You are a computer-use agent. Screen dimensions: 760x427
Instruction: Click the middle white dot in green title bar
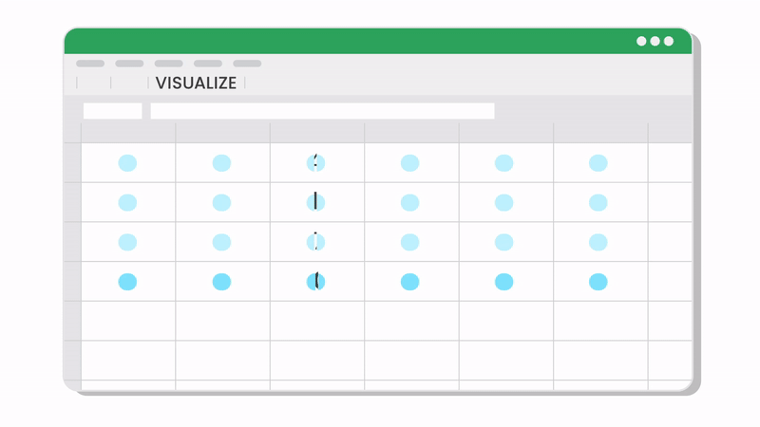[x=655, y=41]
